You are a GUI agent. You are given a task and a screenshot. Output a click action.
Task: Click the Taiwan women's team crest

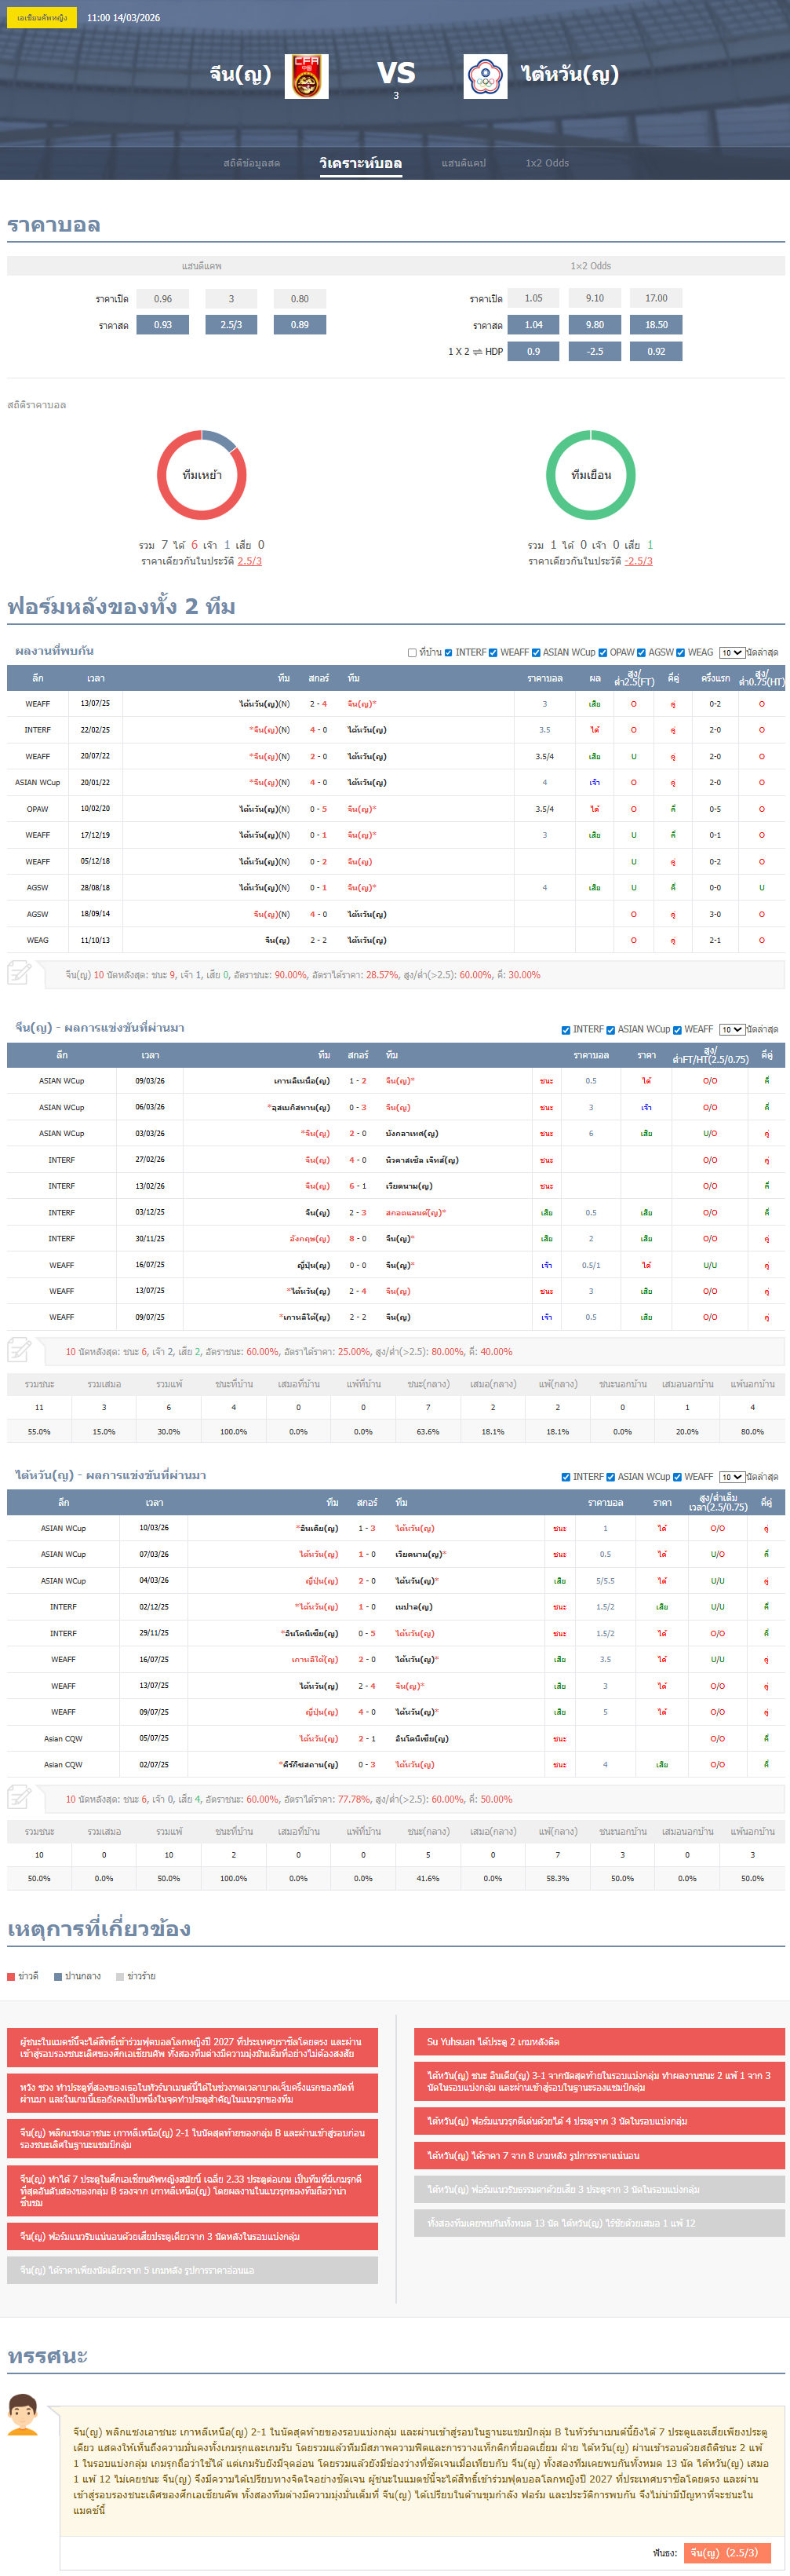[x=486, y=76]
